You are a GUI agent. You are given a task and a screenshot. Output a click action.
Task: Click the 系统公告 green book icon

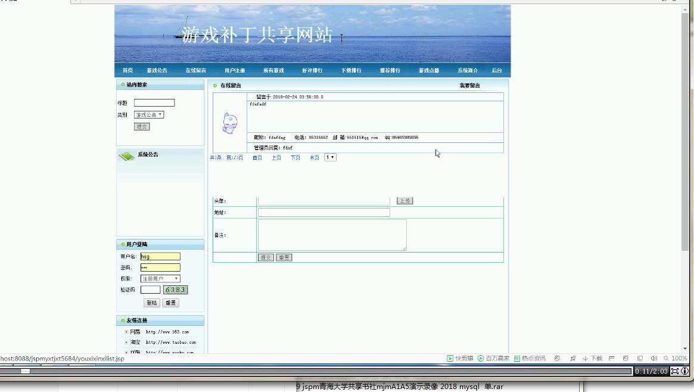pos(126,155)
